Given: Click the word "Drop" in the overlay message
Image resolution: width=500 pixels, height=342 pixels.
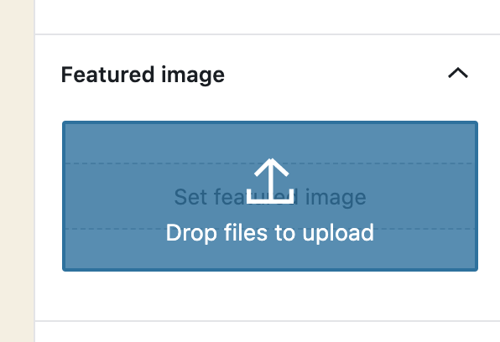Looking at the screenshot, I should pyautogui.click(x=191, y=233).
